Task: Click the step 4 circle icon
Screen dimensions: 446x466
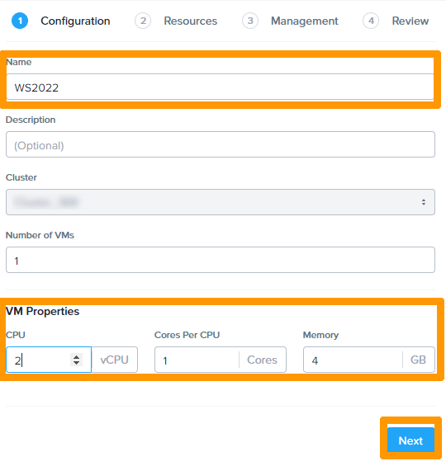Action: (371, 21)
